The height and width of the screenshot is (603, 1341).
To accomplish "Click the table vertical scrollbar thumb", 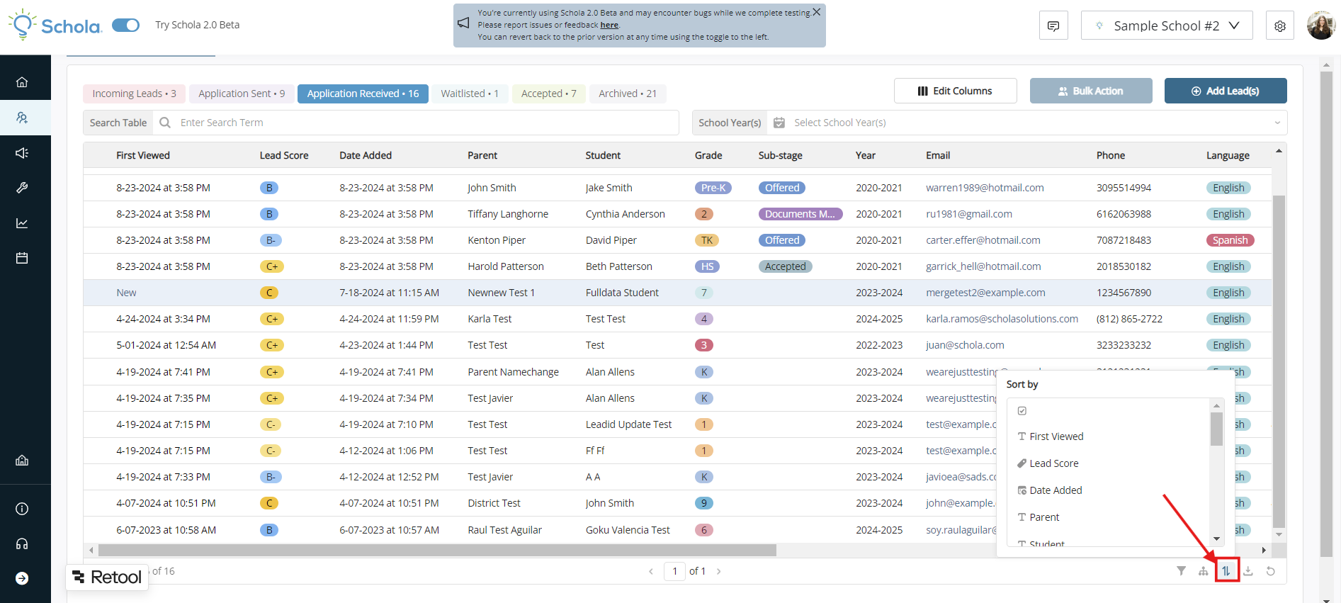I will 1279,361.
